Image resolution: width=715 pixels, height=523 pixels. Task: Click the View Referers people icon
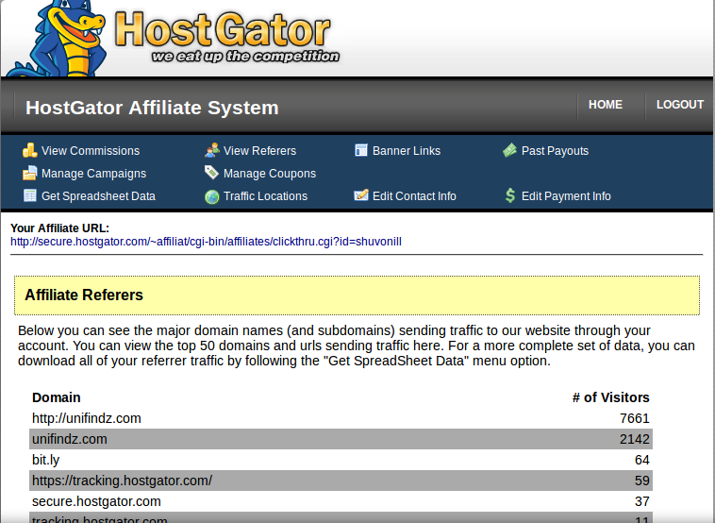[212, 150]
